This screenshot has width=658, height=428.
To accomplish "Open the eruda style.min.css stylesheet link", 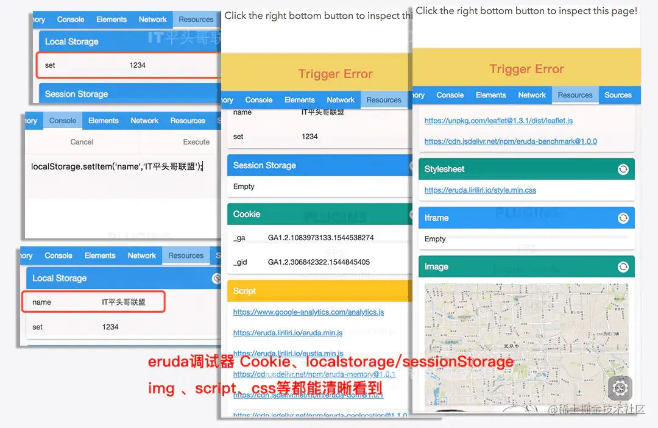I will point(480,190).
